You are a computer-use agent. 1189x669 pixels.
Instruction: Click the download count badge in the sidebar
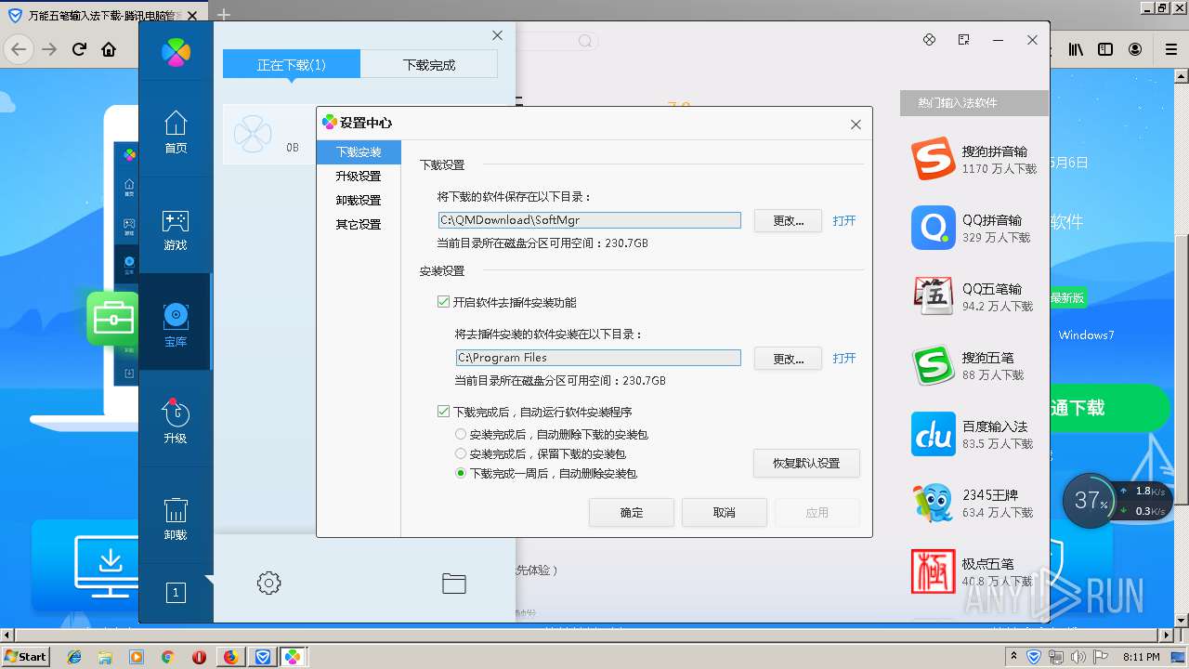click(x=176, y=593)
